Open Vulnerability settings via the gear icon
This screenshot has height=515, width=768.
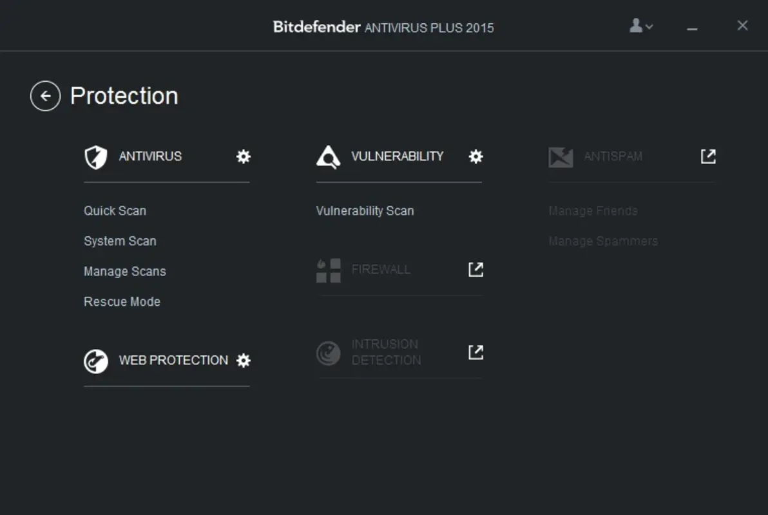coord(475,156)
